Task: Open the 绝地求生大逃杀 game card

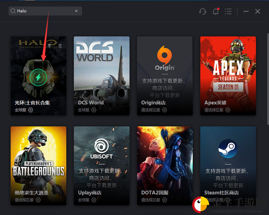Action: coord(38,166)
